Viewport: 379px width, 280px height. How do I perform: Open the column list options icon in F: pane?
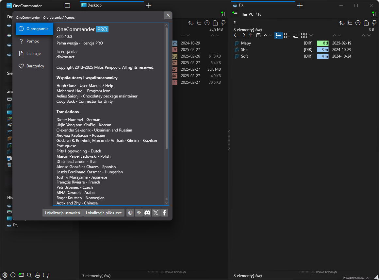(x=350, y=23)
